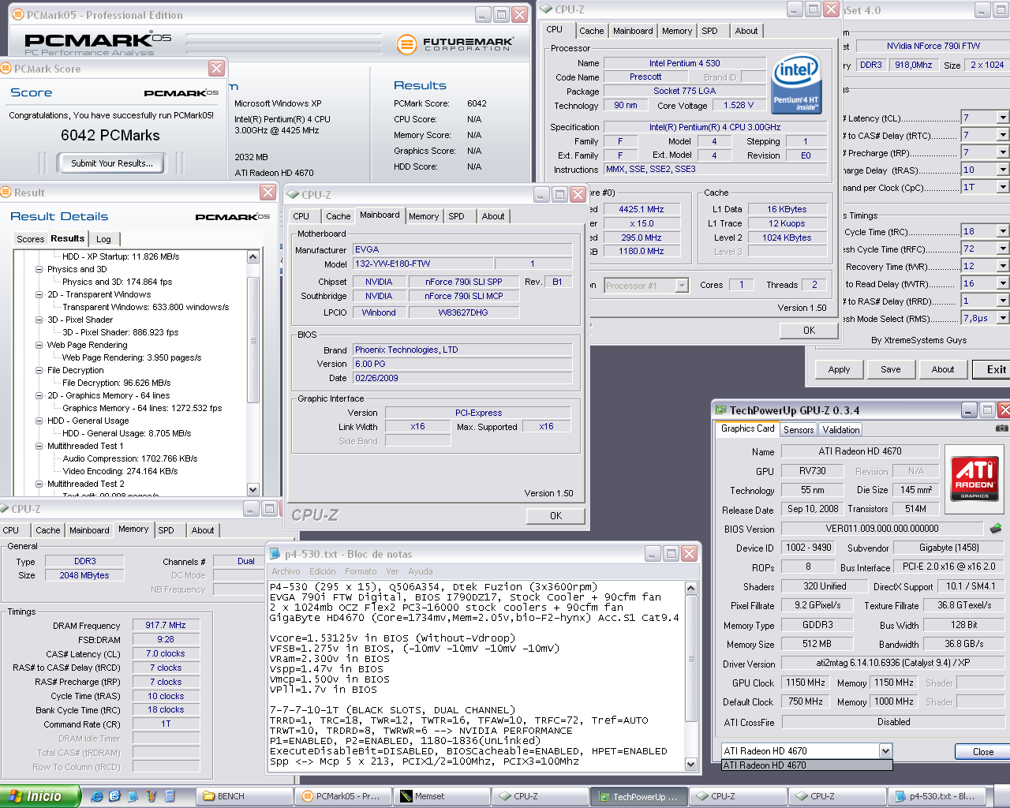1010x808 pixels.
Task: Click the Inicio start button
Action: pyautogui.click(x=40, y=796)
